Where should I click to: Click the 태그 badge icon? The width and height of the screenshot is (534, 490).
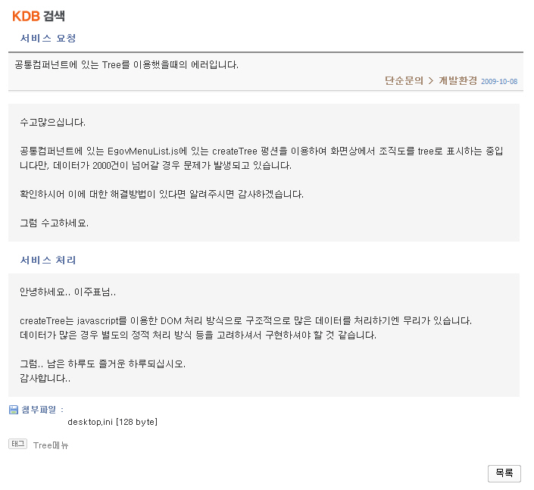click(x=17, y=444)
